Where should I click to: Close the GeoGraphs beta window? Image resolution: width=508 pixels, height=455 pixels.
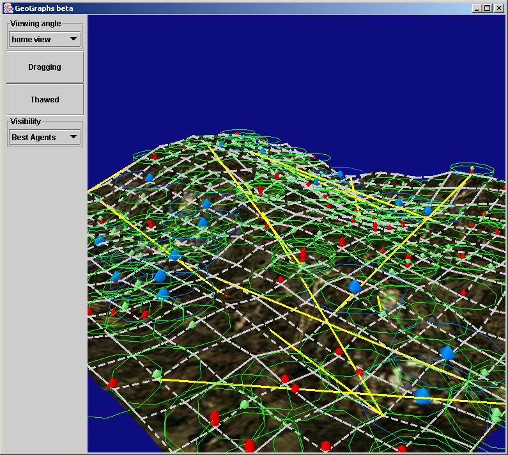[499, 8]
